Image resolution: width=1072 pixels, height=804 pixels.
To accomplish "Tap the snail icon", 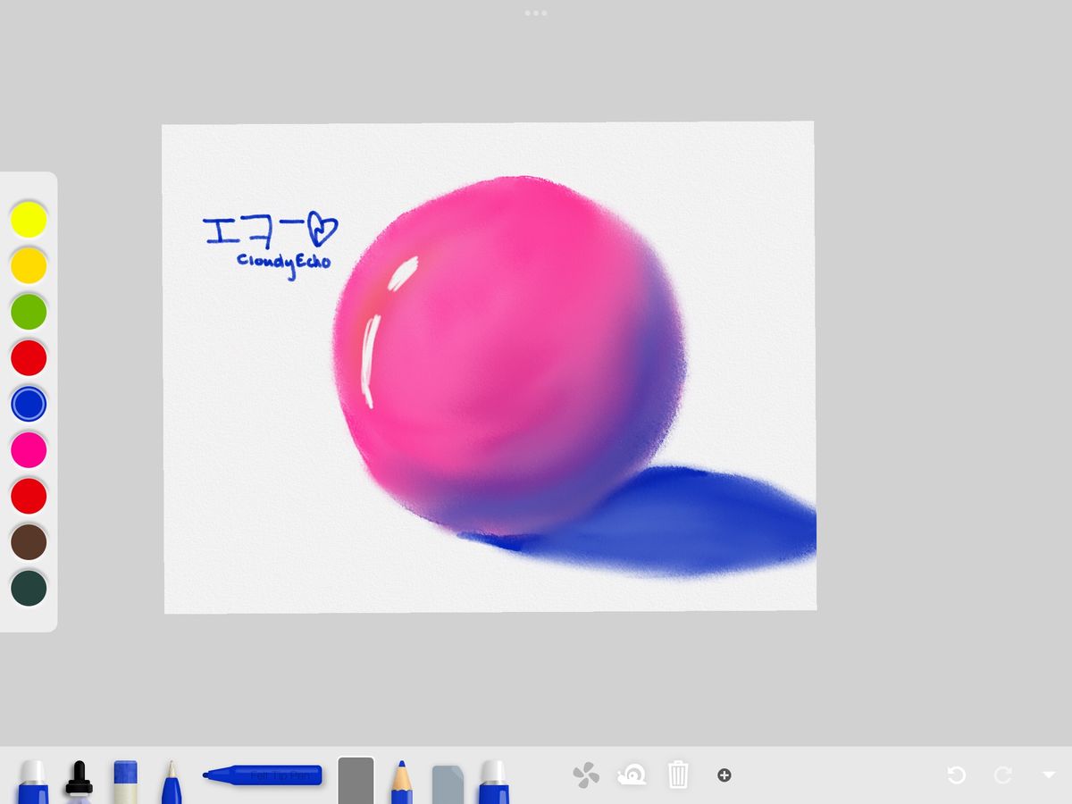I will click(x=632, y=775).
